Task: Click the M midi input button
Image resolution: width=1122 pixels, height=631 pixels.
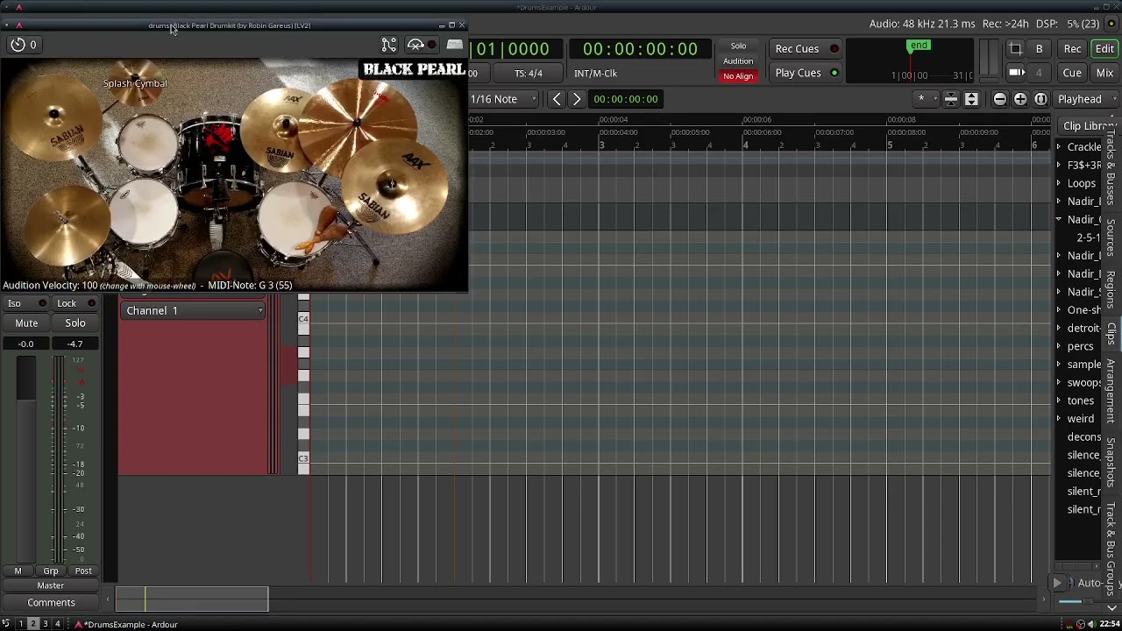Action: [18, 571]
